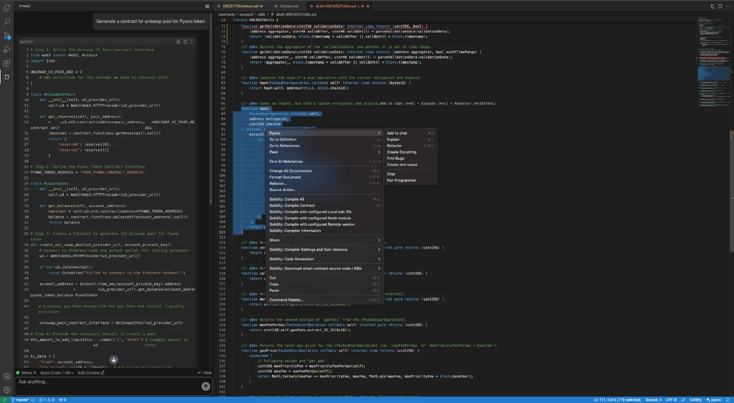Change the UTF-8 encoding in status bar
The height and width of the screenshot is (403, 734).
(671, 400)
